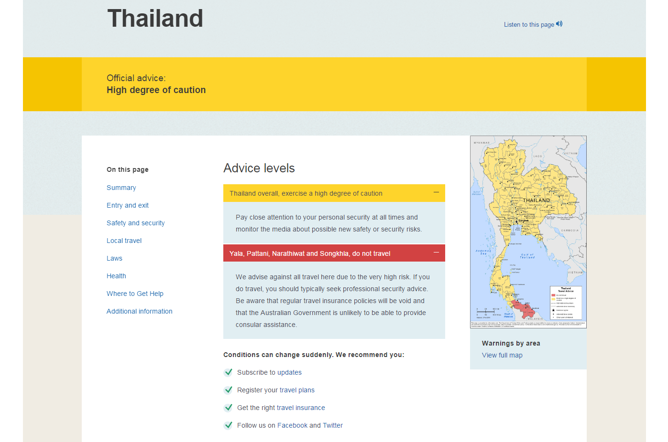
Task: Go to the Health section
Action: [x=116, y=276]
